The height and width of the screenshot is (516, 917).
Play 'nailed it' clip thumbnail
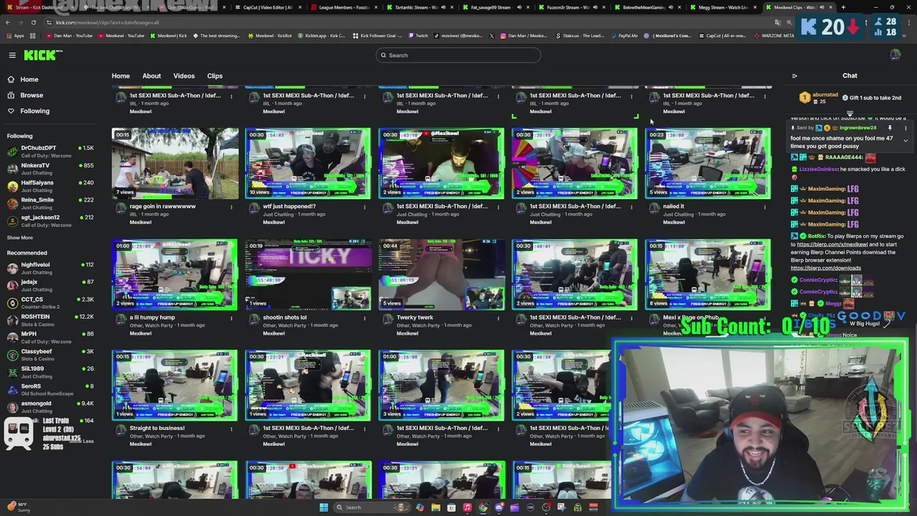[708, 163]
